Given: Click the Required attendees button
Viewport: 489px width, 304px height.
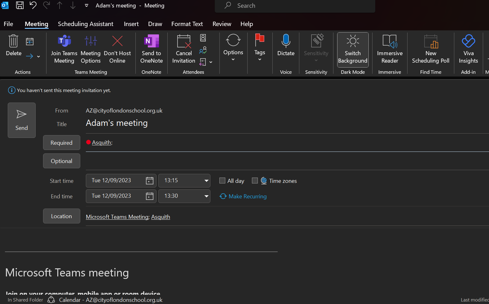Looking at the screenshot, I should 62,143.
